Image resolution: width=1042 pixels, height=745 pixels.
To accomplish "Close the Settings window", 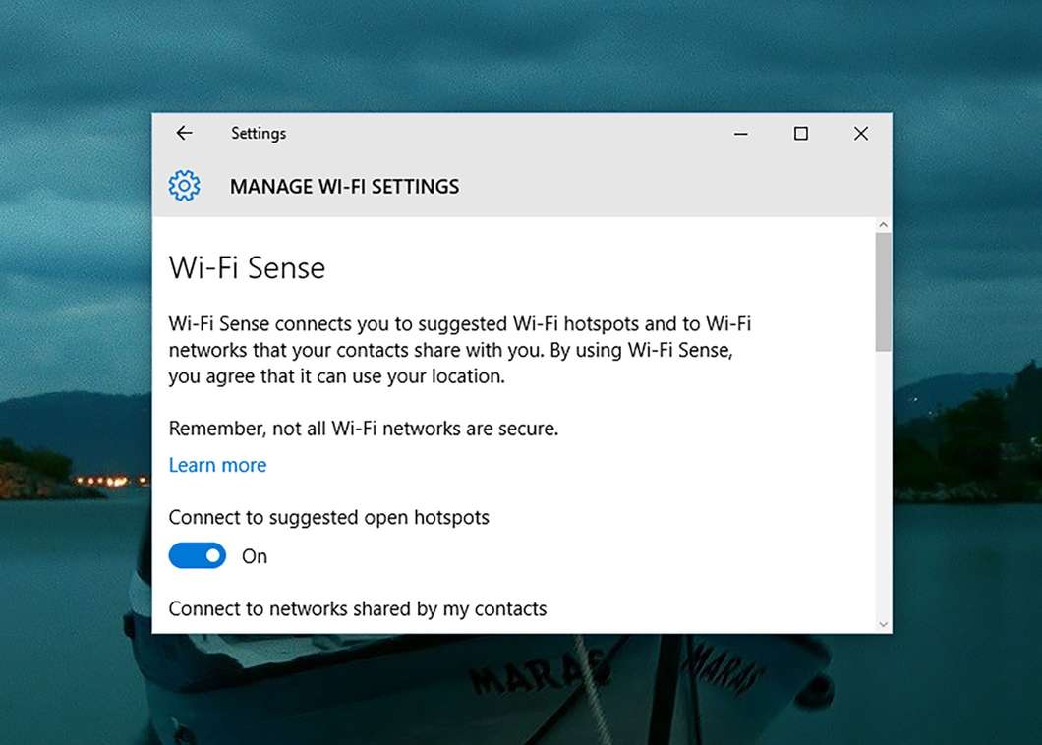I will point(861,134).
